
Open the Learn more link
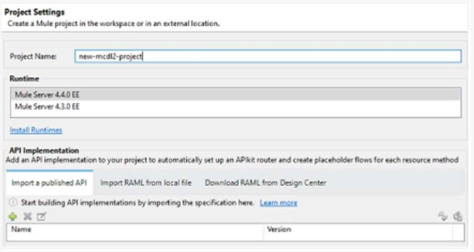(278, 203)
